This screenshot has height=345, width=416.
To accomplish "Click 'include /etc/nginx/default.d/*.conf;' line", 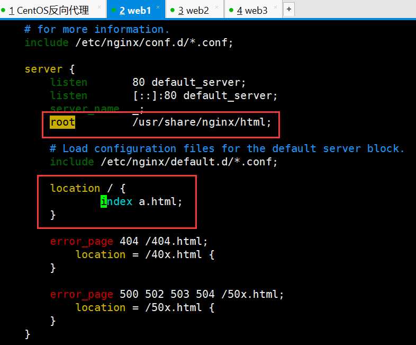I will (x=164, y=162).
